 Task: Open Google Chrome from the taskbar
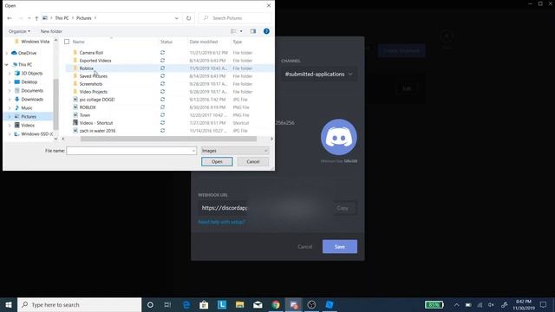(x=276, y=304)
